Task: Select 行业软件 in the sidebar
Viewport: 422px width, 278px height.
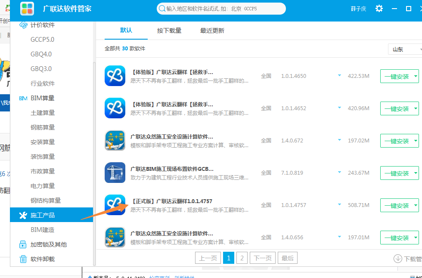Action: pyautogui.click(x=43, y=83)
